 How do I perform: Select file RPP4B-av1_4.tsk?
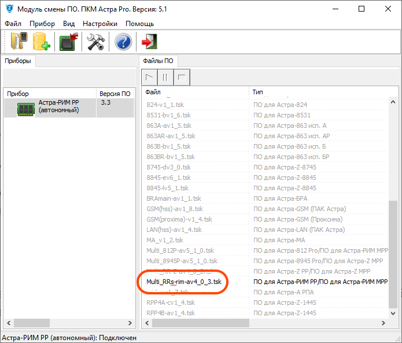pos(171,313)
